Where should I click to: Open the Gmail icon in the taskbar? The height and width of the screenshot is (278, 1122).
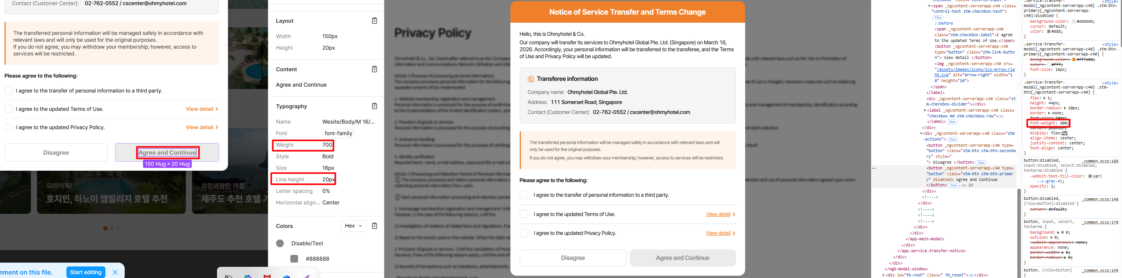tap(267, 276)
